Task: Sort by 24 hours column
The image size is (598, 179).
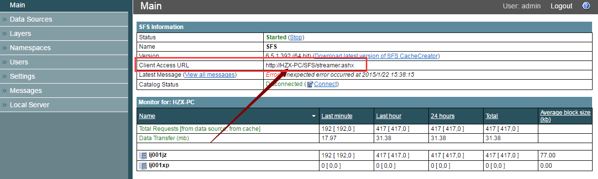Action: pos(443,116)
